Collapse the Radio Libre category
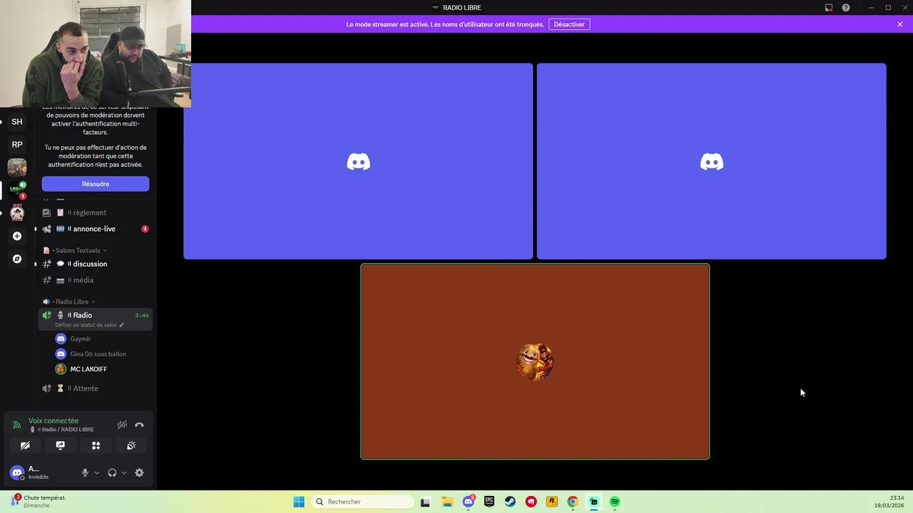Screen dimensions: 913x513 coord(69,301)
